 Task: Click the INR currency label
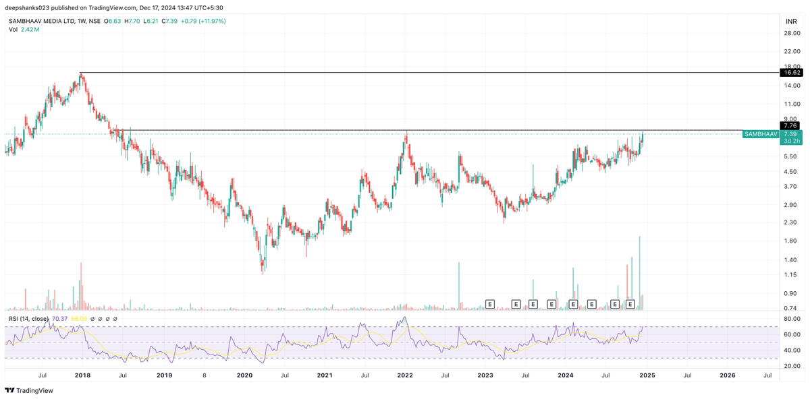pos(791,22)
